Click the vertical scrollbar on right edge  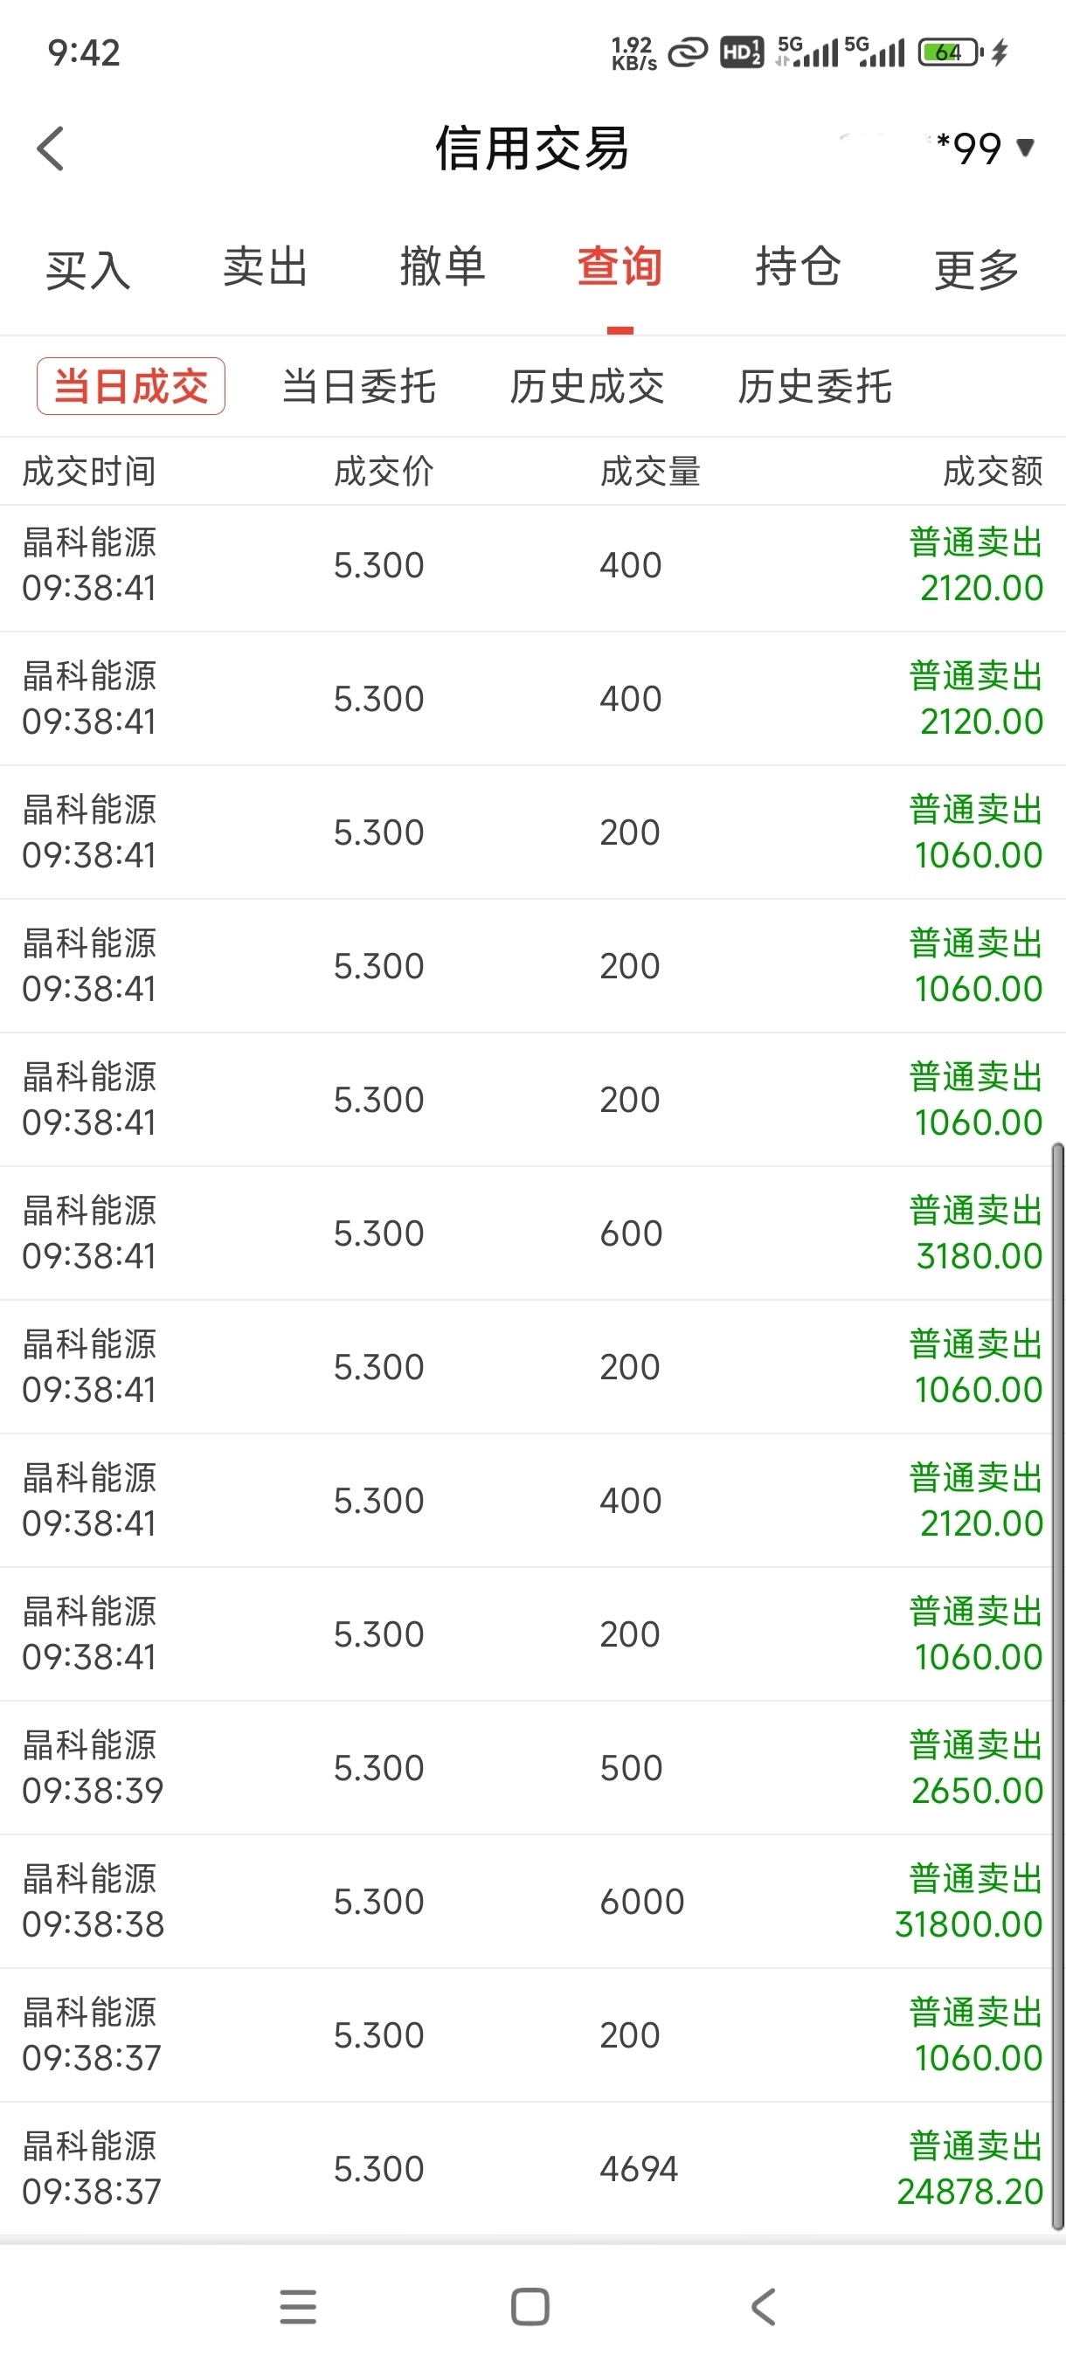[1058, 1686]
